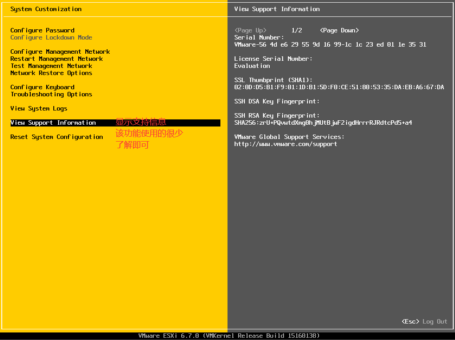Open Network Restore Options
Viewport: 455px width, 340px height.
click(x=52, y=73)
